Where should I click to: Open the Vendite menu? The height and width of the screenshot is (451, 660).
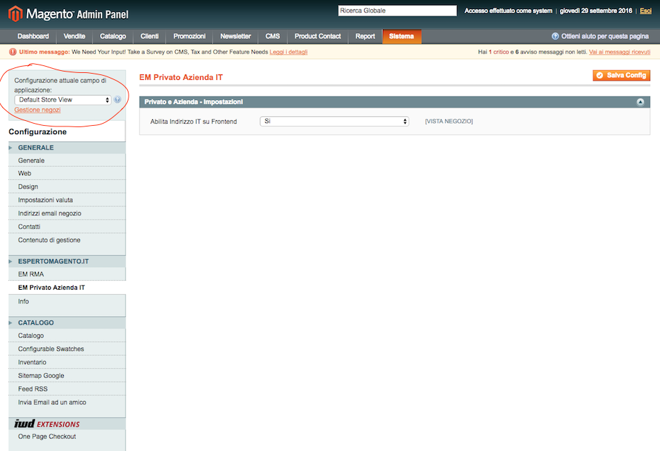(74, 36)
